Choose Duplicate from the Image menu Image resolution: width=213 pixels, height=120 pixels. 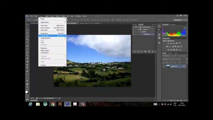53,48
